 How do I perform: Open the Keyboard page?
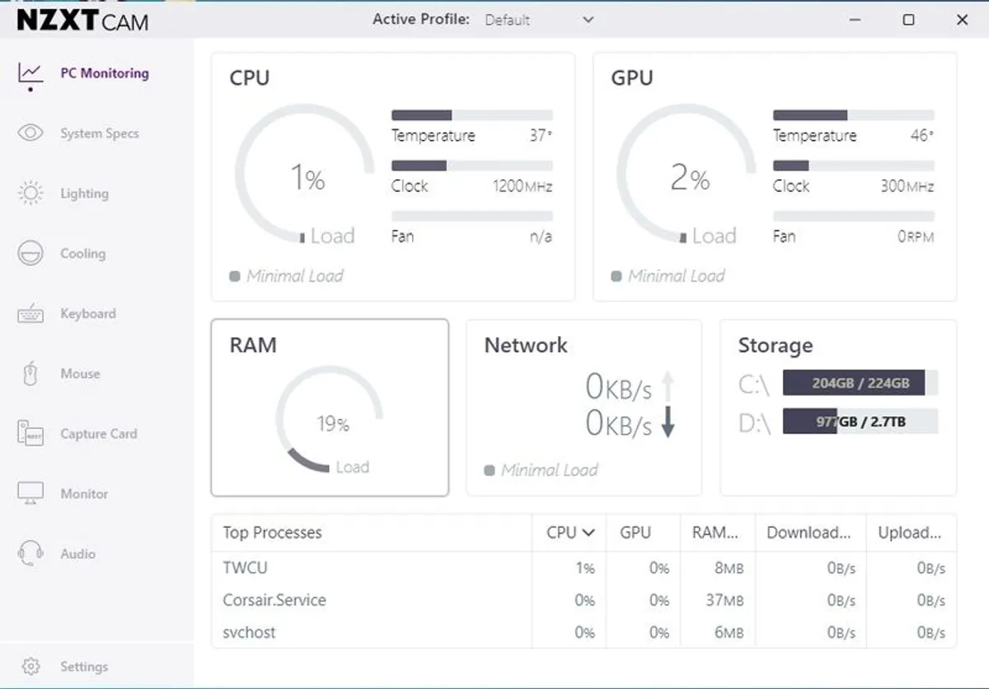click(88, 314)
